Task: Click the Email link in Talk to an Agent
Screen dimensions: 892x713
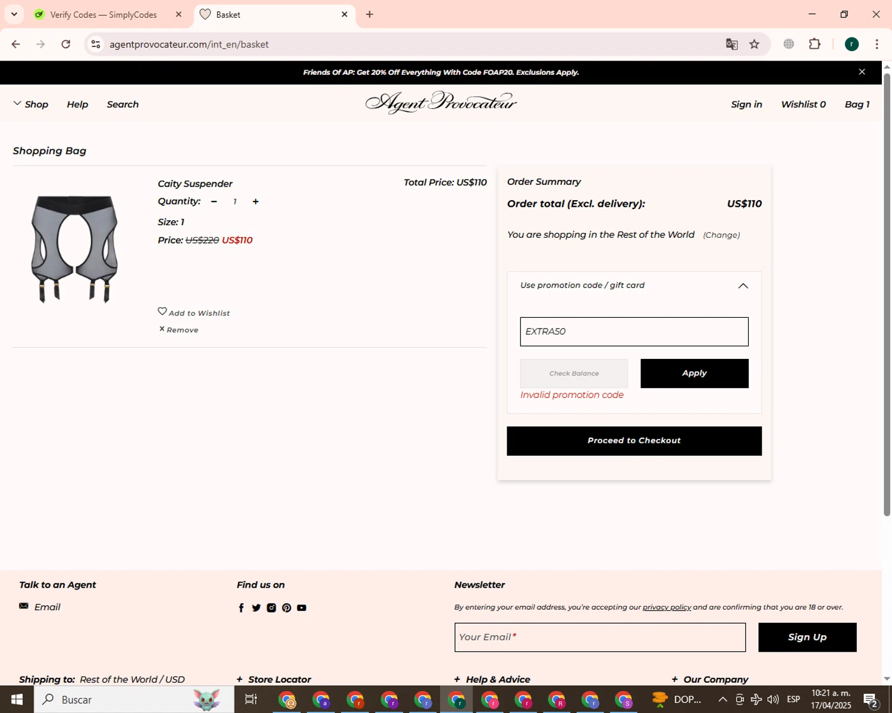Action: (47, 607)
